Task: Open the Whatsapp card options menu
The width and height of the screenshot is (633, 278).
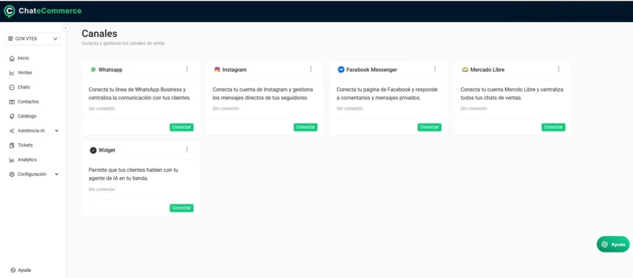Action: 187,69
